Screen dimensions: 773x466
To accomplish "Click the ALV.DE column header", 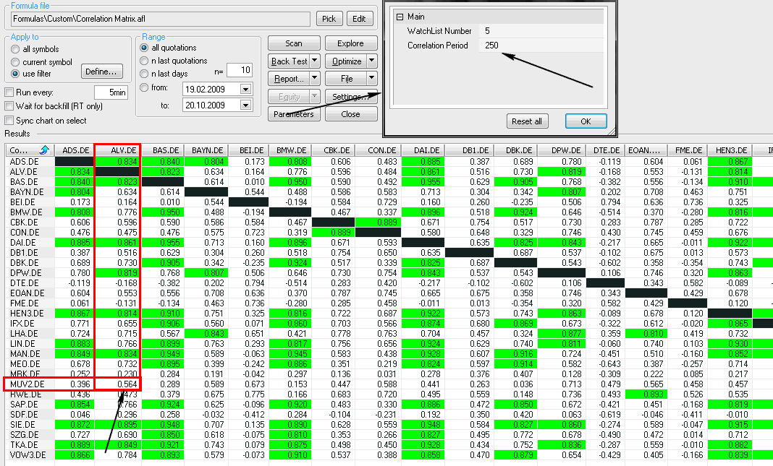I will coord(117,150).
